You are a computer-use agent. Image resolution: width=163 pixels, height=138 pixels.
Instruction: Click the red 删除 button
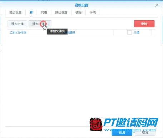click(x=144, y=24)
